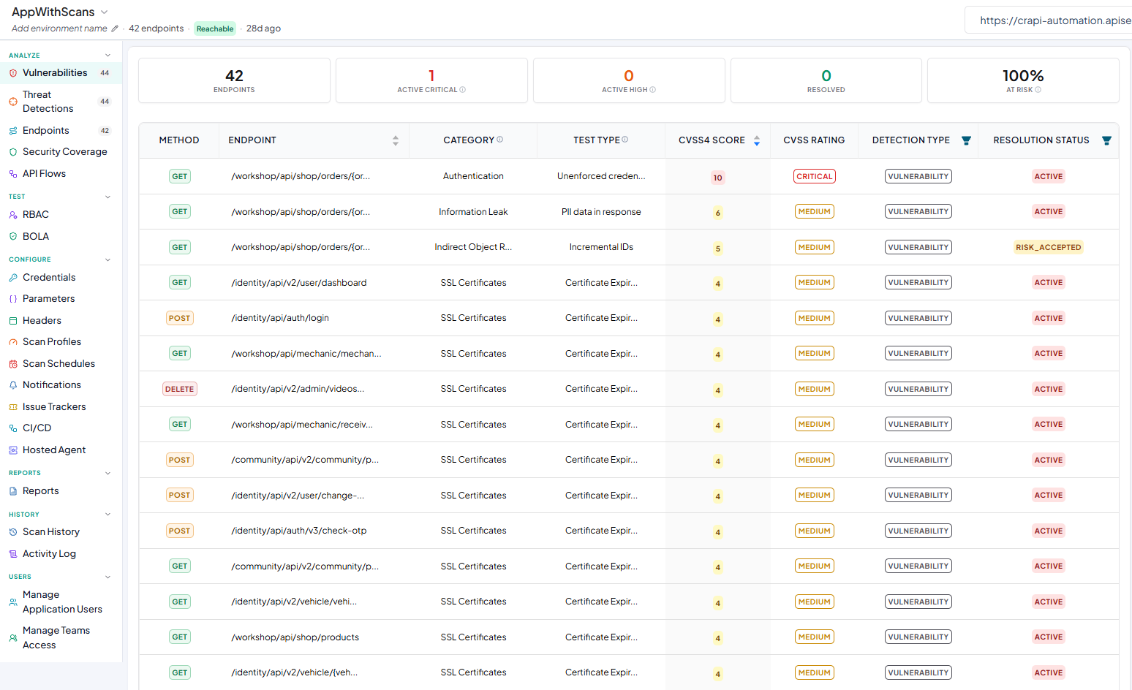This screenshot has height=690, width=1132.
Task: Collapse the Configure sidebar section
Action: pyautogui.click(x=108, y=259)
